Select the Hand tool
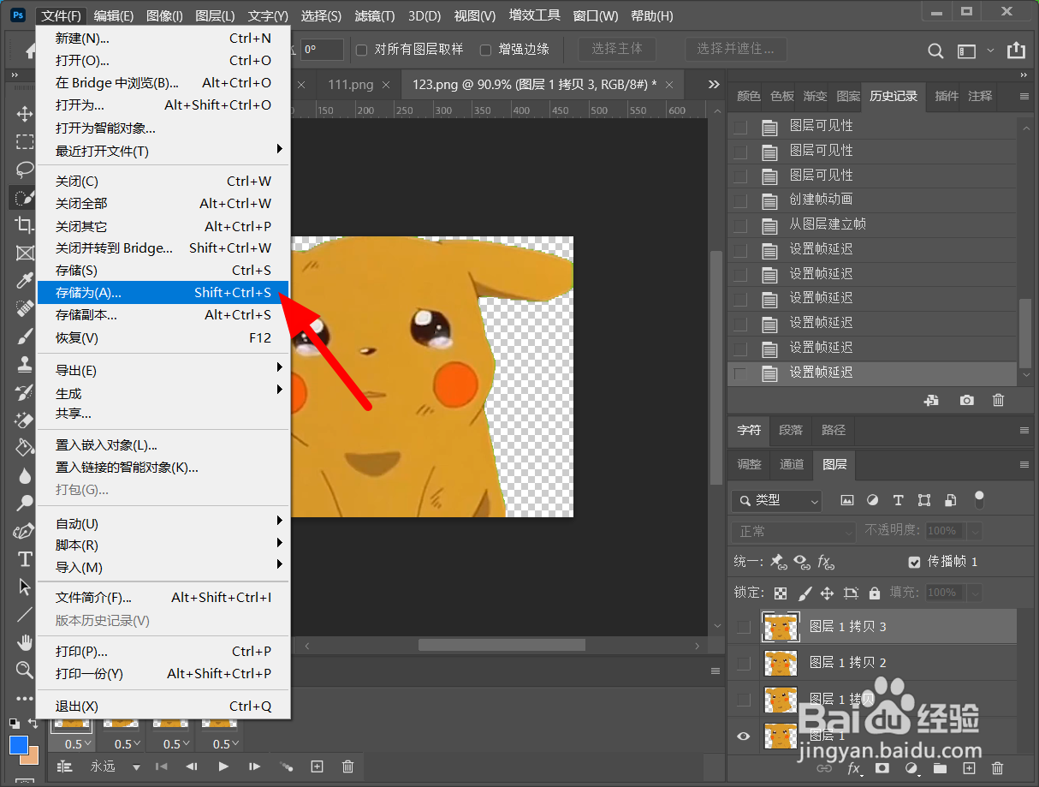This screenshot has height=787, width=1039. (x=24, y=642)
